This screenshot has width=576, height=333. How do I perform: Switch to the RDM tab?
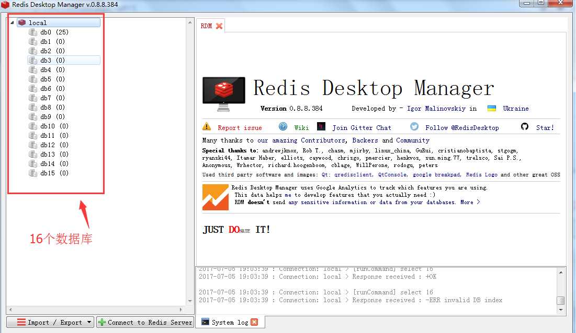point(206,26)
